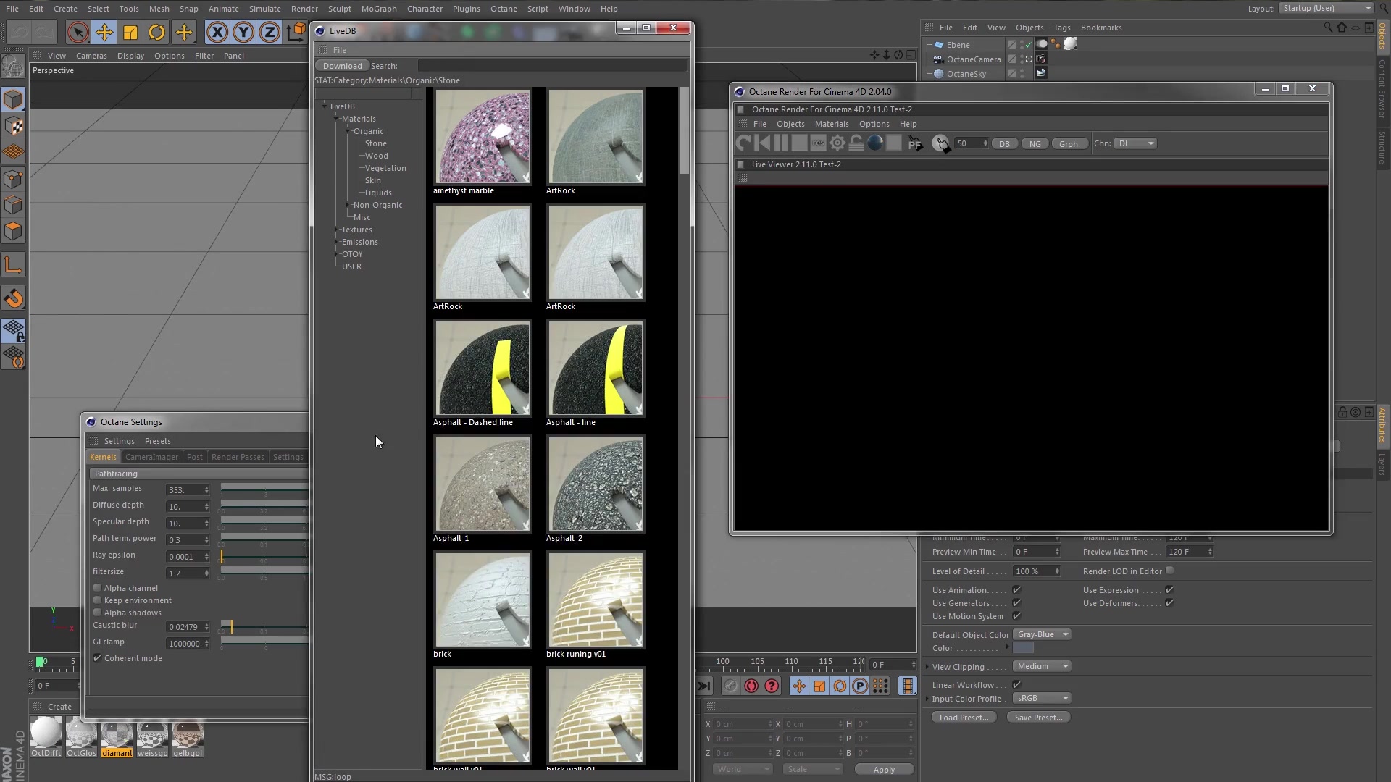Click the clay mode sphere icon in Octane viewer
Viewport: 1391px width, 782px height.
coord(875,143)
